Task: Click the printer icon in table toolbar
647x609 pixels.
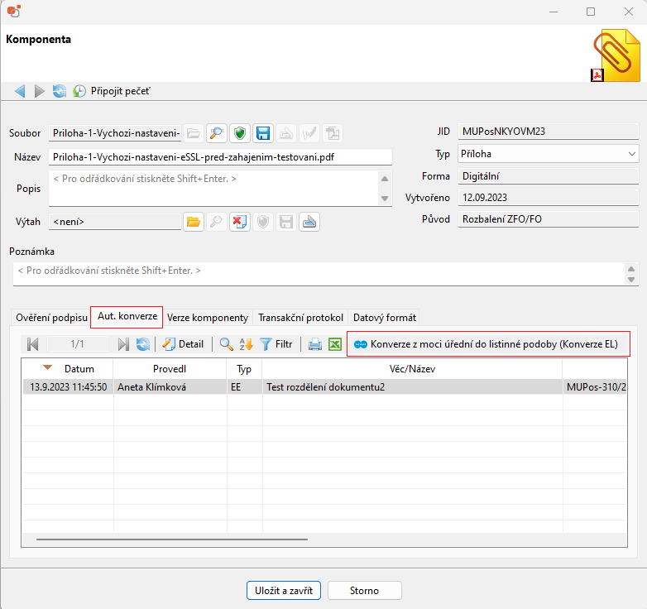Action: [x=315, y=344]
